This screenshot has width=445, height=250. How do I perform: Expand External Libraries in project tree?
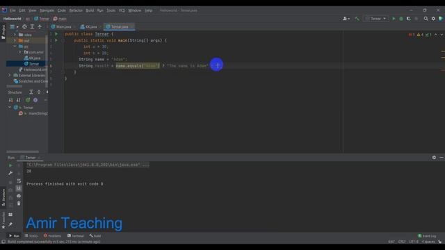click(10, 76)
